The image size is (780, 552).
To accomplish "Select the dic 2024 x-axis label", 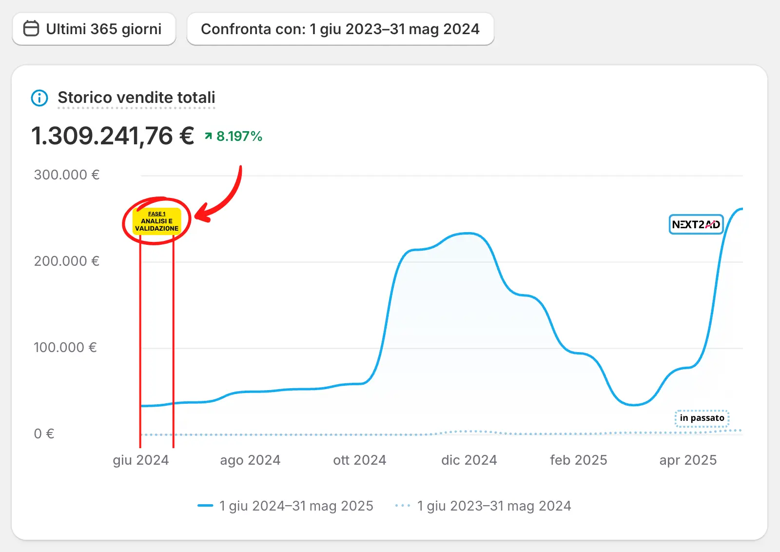I will pyautogui.click(x=469, y=460).
